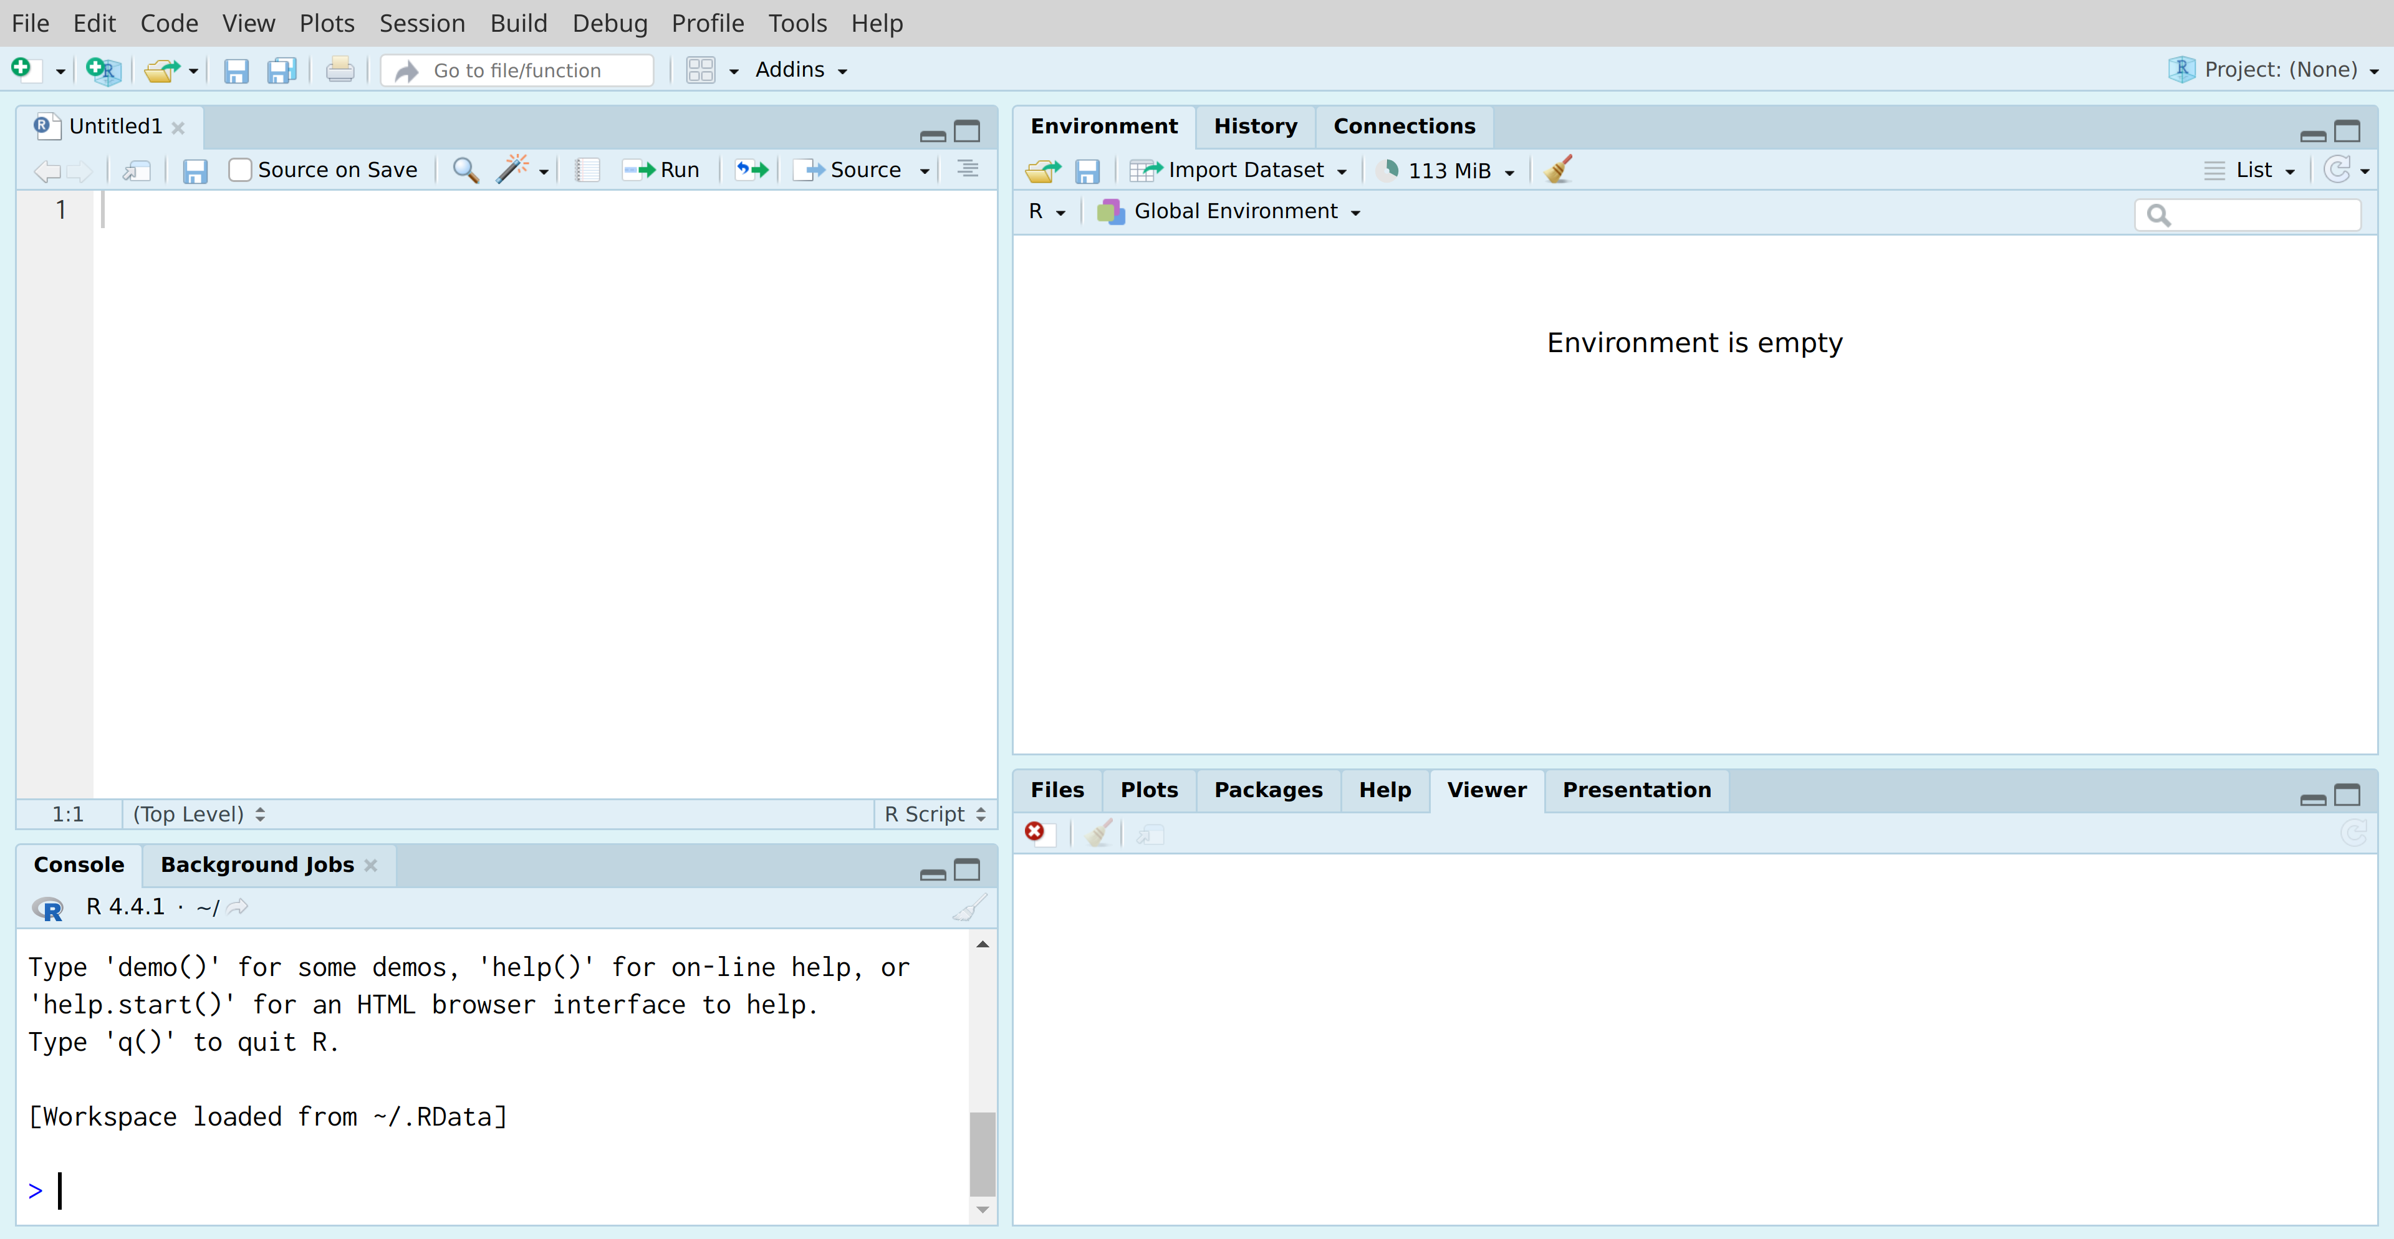Create a new R project icon
Viewport: 2394px width, 1239px height.
[x=103, y=70]
